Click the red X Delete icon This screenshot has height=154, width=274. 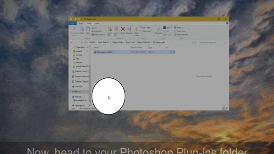[123, 29]
